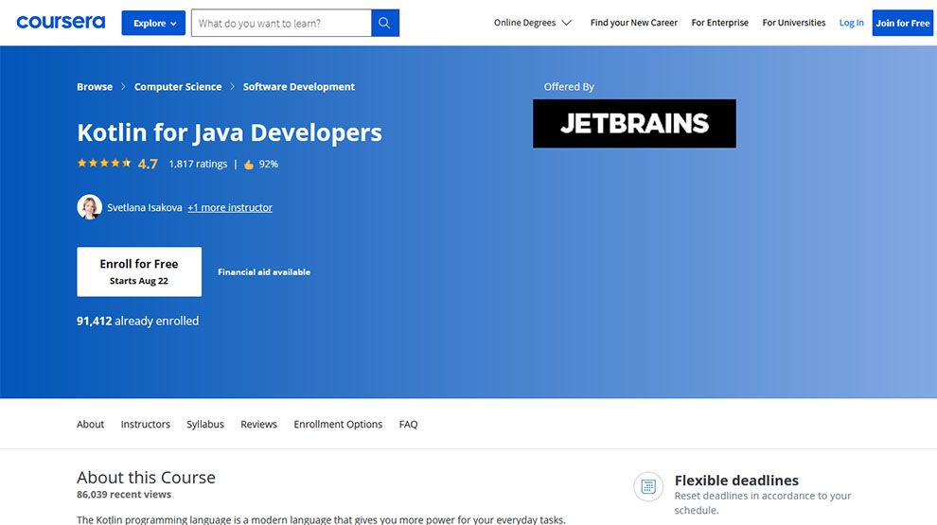Click the +1 more instructor link
Viewport: 937px width, 525px height.
(x=230, y=207)
